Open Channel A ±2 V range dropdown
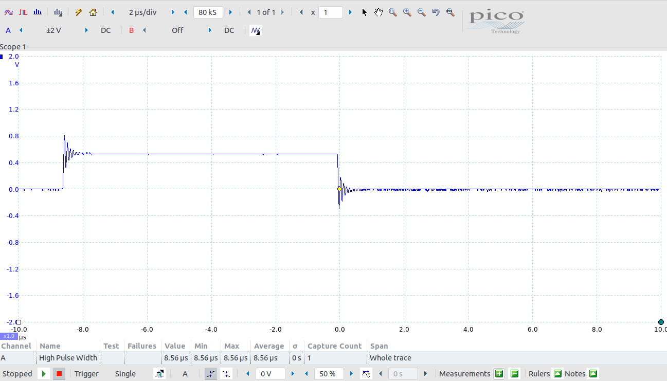 tap(54, 30)
